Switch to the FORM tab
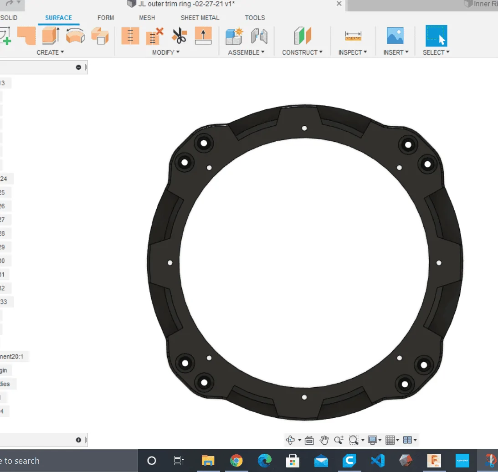The width and height of the screenshot is (498, 472). click(x=106, y=18)
